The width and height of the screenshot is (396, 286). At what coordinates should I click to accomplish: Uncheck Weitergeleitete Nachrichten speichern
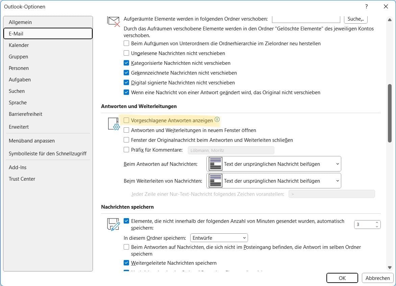click(126, 263)
